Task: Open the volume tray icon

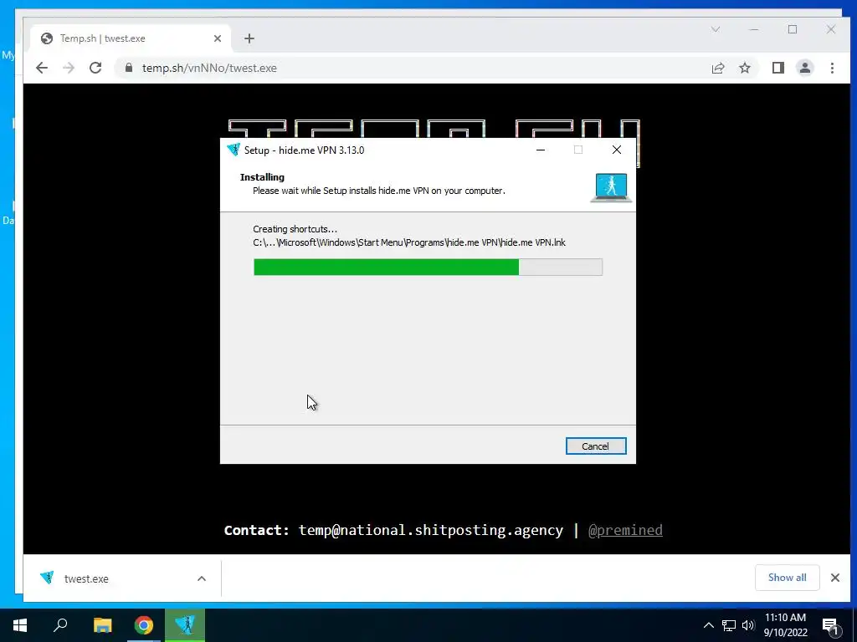Action: pos(748,625)
